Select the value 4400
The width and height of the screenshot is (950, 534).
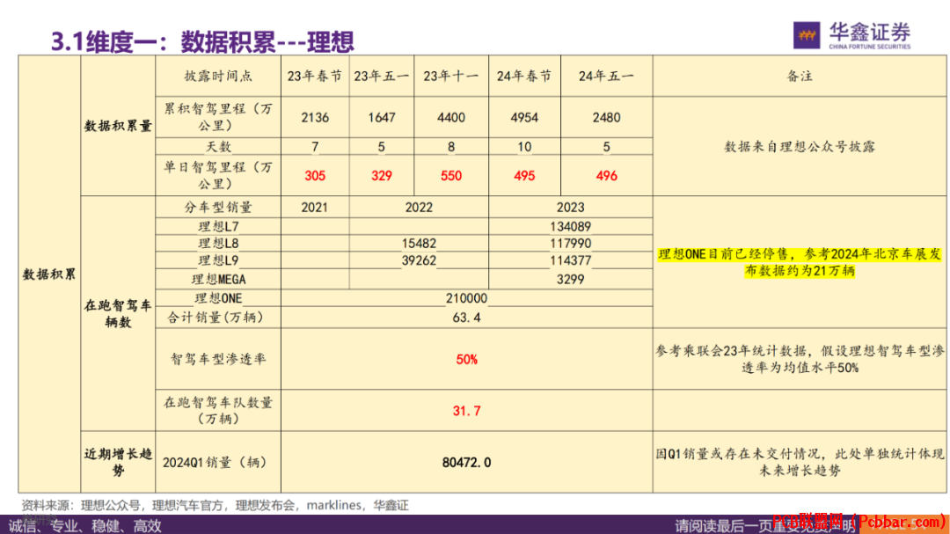(451, 118)
